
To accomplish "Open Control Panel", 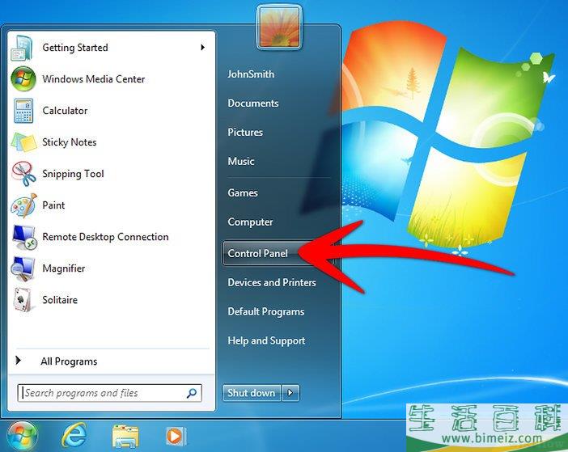I will click(x=257, y=253).
